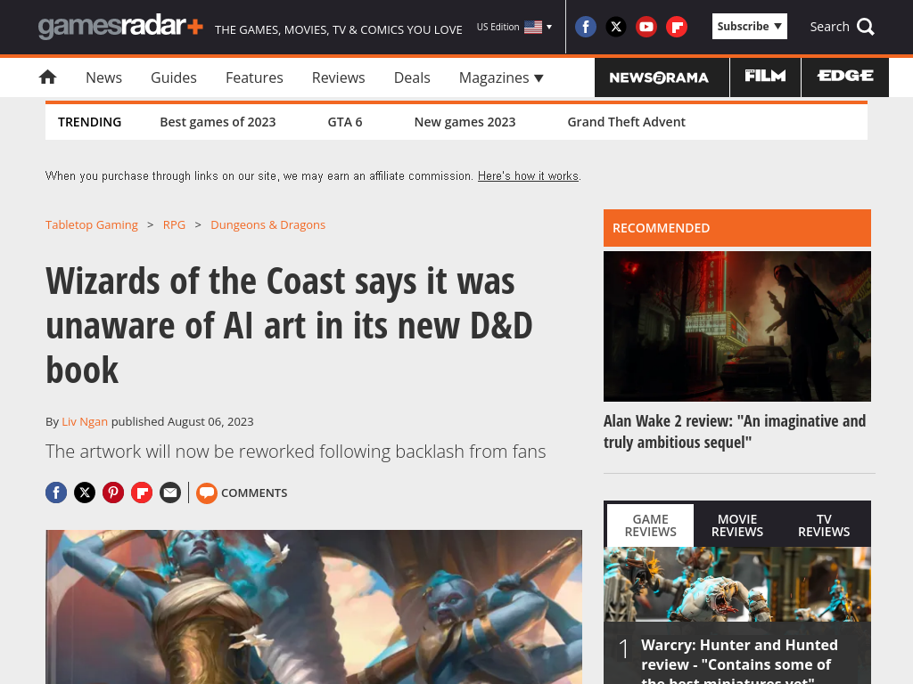Open the Features section
Screen dimensions: 913x684
(x=254, y=77)
